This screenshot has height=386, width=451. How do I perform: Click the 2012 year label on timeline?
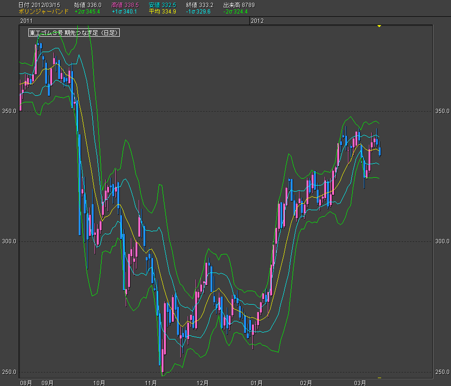click(257, 21)
